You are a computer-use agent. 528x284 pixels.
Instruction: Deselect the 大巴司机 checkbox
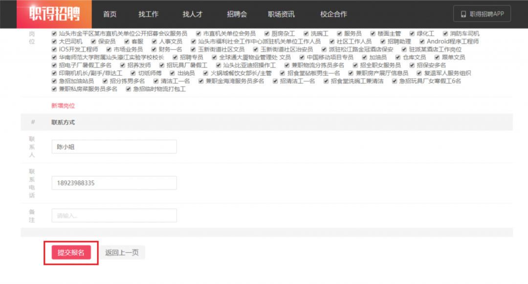(55, 42)
